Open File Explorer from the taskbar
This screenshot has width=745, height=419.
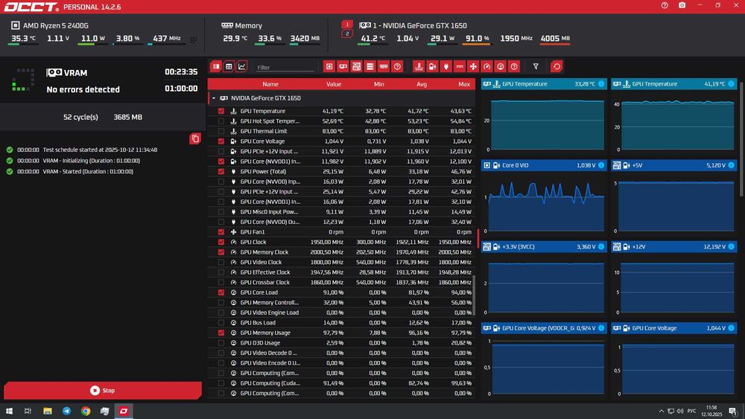48,411
